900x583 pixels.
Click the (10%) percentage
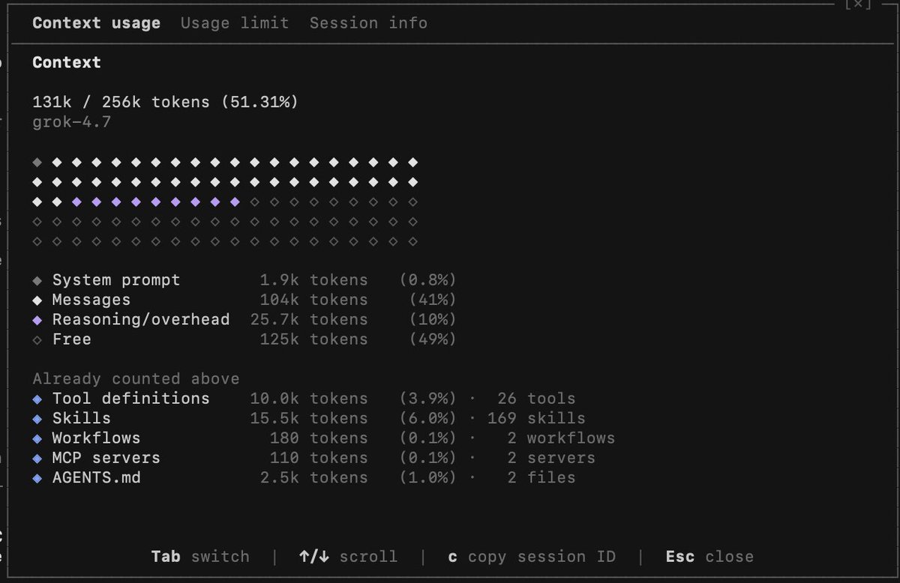coord(433,319)
